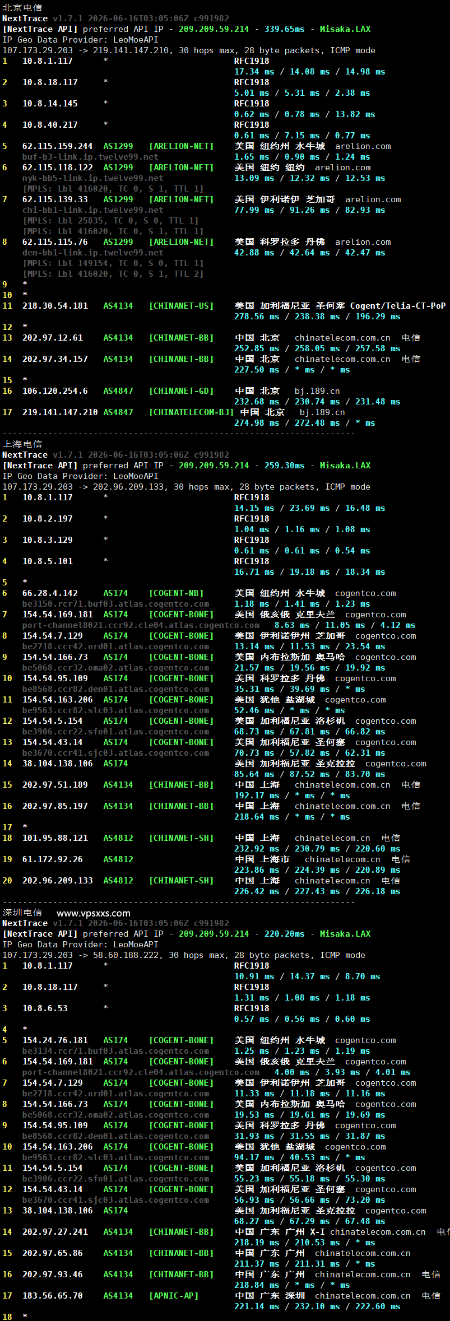Viewport: 450px width, 1321px height.
Task: Select IP address 202.97.27.241
Action: point(55,1231)
